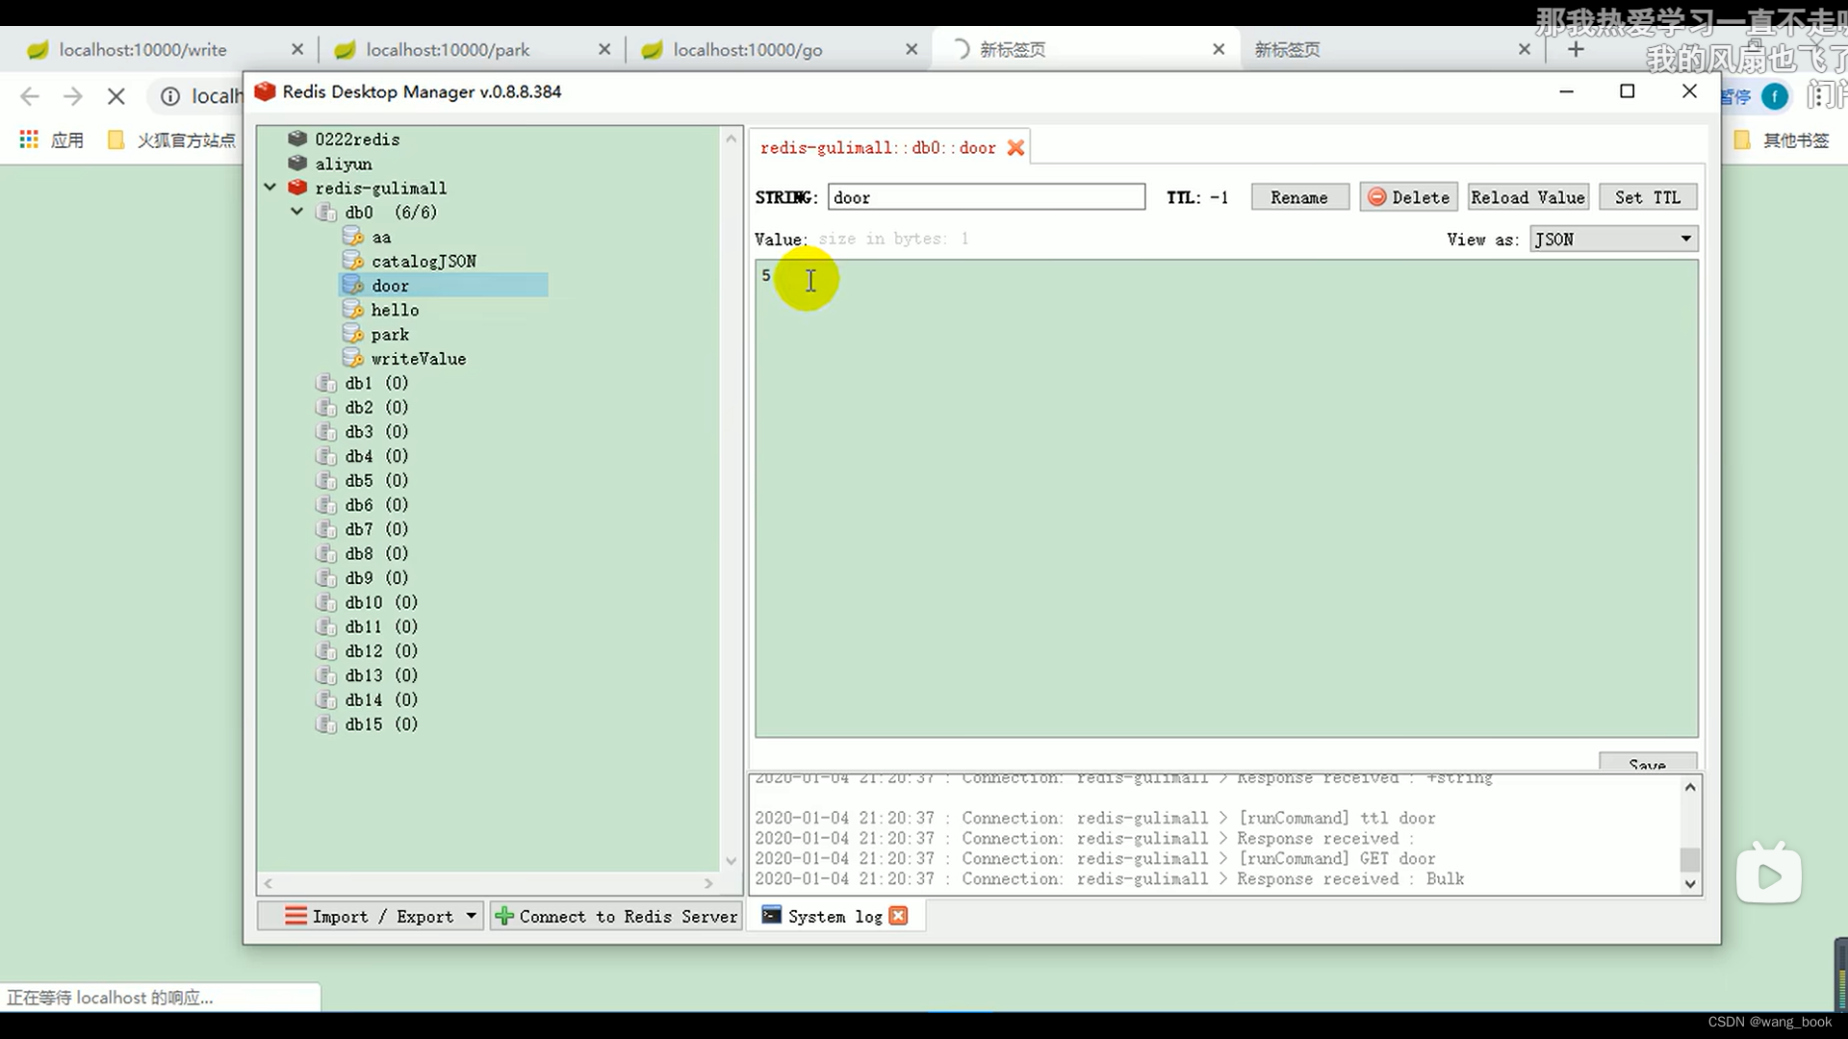Screen dimensions: 1848x1039
Task: Switch to the localhost:10000/park browser tab
Action: (x=448, y=50)
